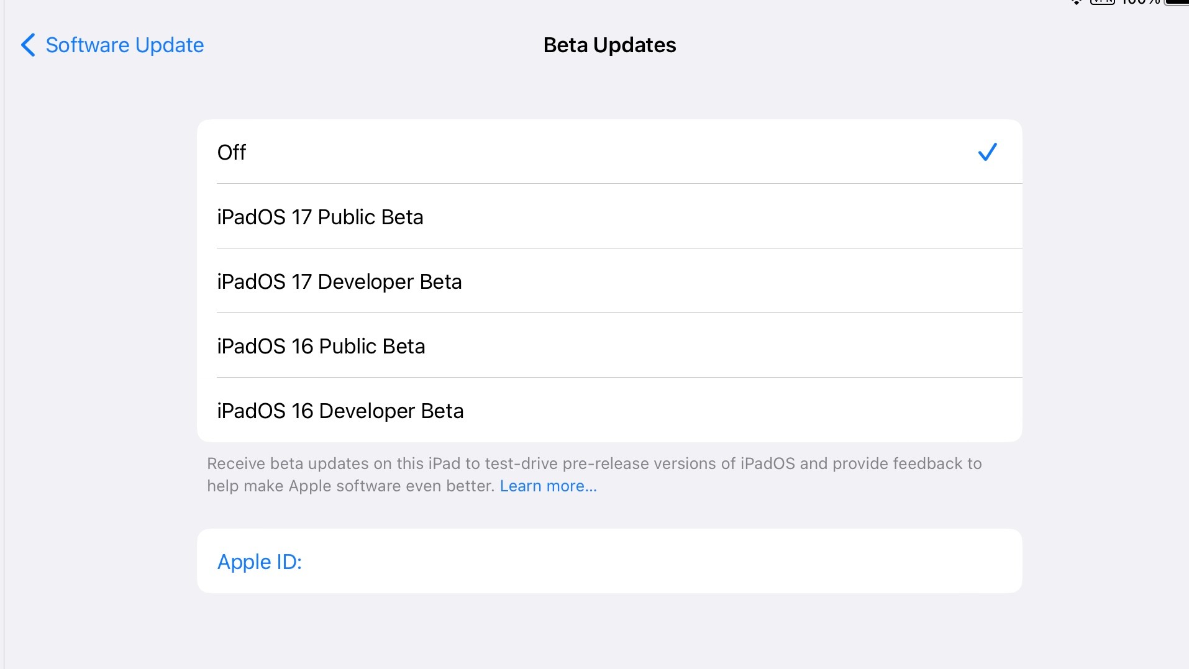Image resolution: width=1189 pixels, height=669 pixels.
Task: Tap the blue checkmark next to Off
Action: [987, 152]
